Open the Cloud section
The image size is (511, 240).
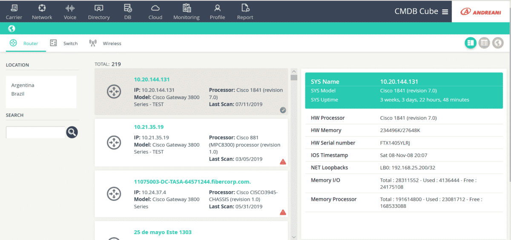click(155, 12)
